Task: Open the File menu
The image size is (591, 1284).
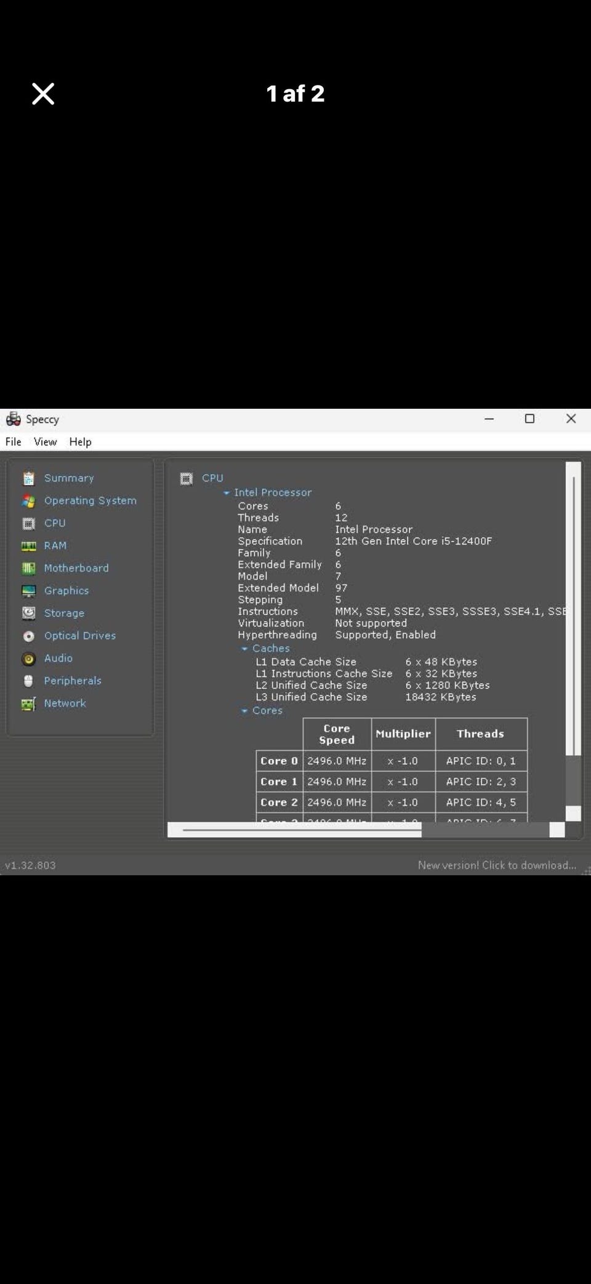Action: coord(14,442)
